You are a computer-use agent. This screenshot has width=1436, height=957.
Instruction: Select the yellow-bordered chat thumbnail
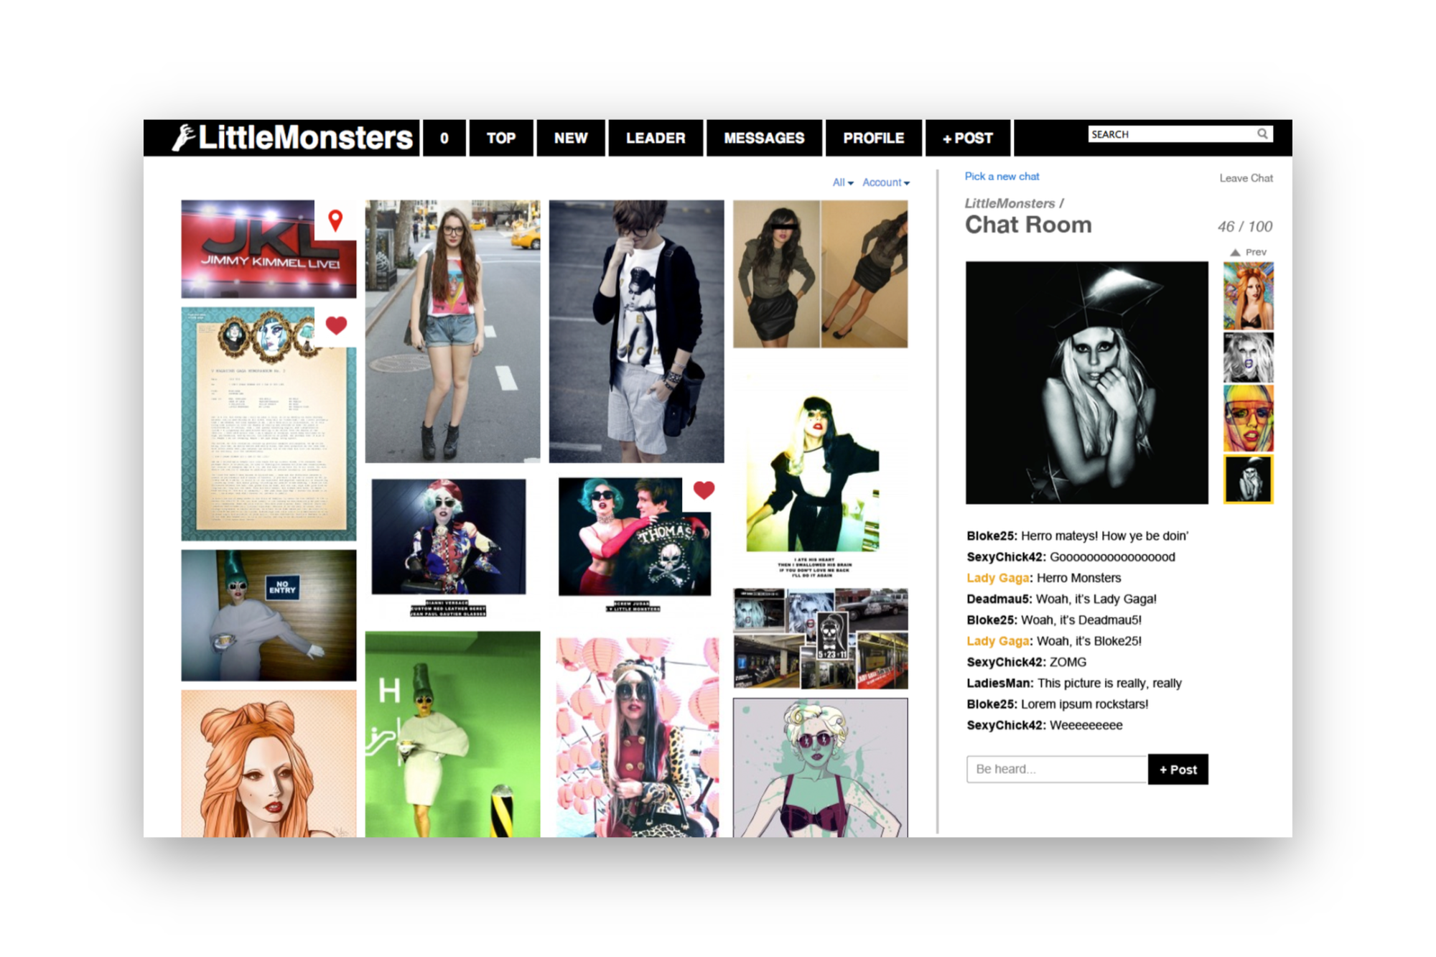tap(1248, 479)
